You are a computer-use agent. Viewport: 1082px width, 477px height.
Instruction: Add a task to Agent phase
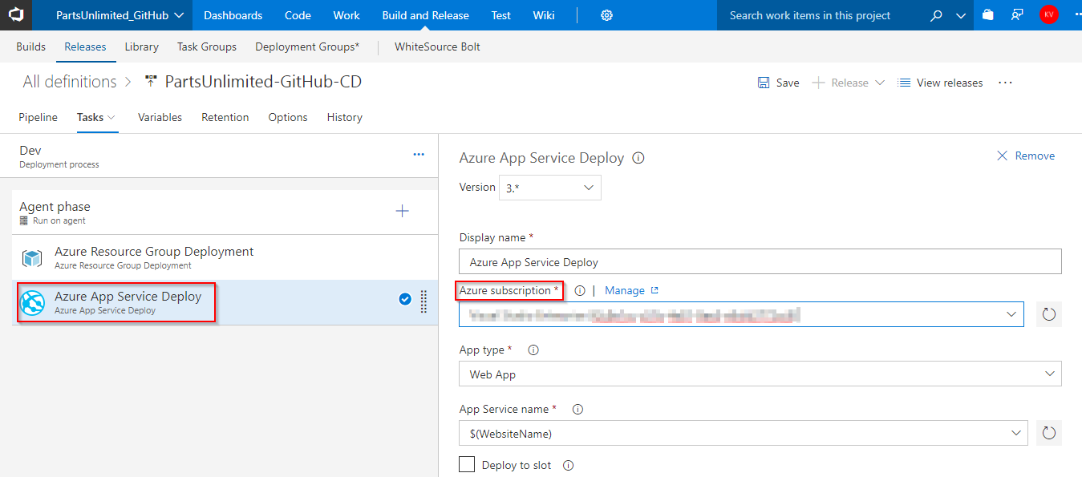tap(403, 211)
